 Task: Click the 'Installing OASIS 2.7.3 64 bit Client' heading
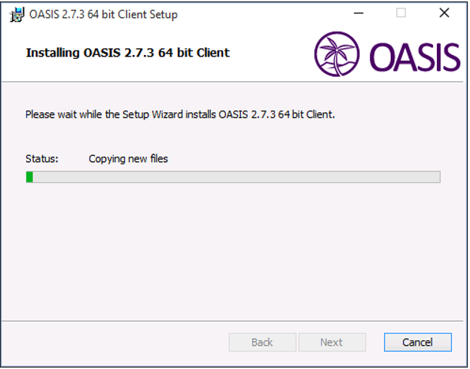128,53
